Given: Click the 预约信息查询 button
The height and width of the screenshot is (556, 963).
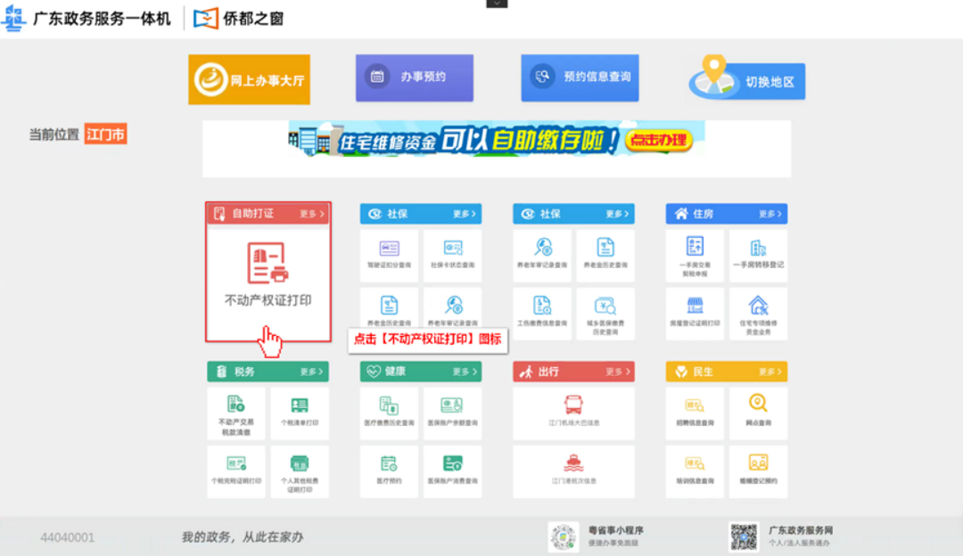Looking at the screenshot, I should click(x=580, y=78).
